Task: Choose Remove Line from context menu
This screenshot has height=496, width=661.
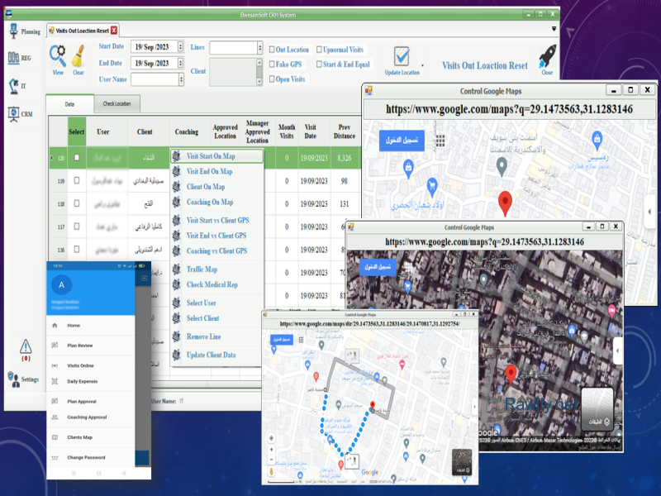Action: point(217,336)
